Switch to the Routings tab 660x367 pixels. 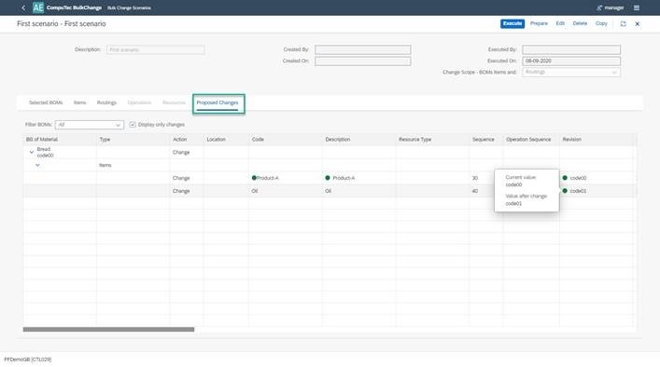coord(106,102)
